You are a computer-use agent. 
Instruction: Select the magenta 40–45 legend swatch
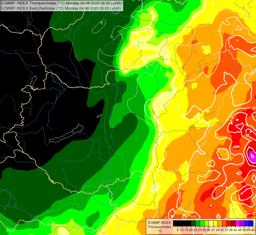click(238, 223)
